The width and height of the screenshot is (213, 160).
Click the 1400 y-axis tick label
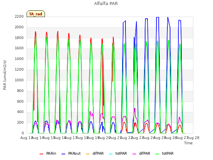pyautogui.click(x=19, y=59)
